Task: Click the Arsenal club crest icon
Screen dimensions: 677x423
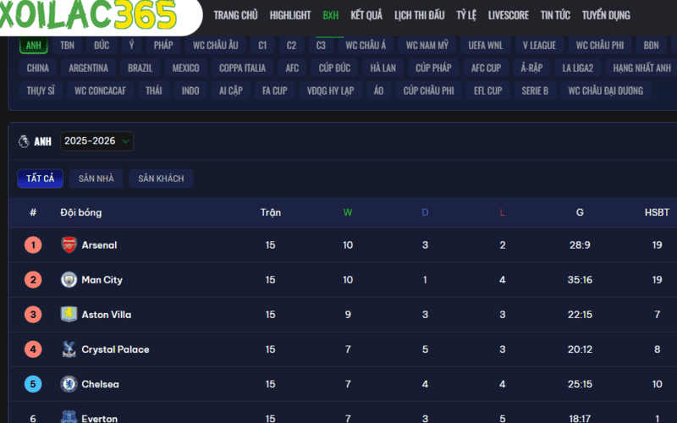Action: tap(69, 245)
